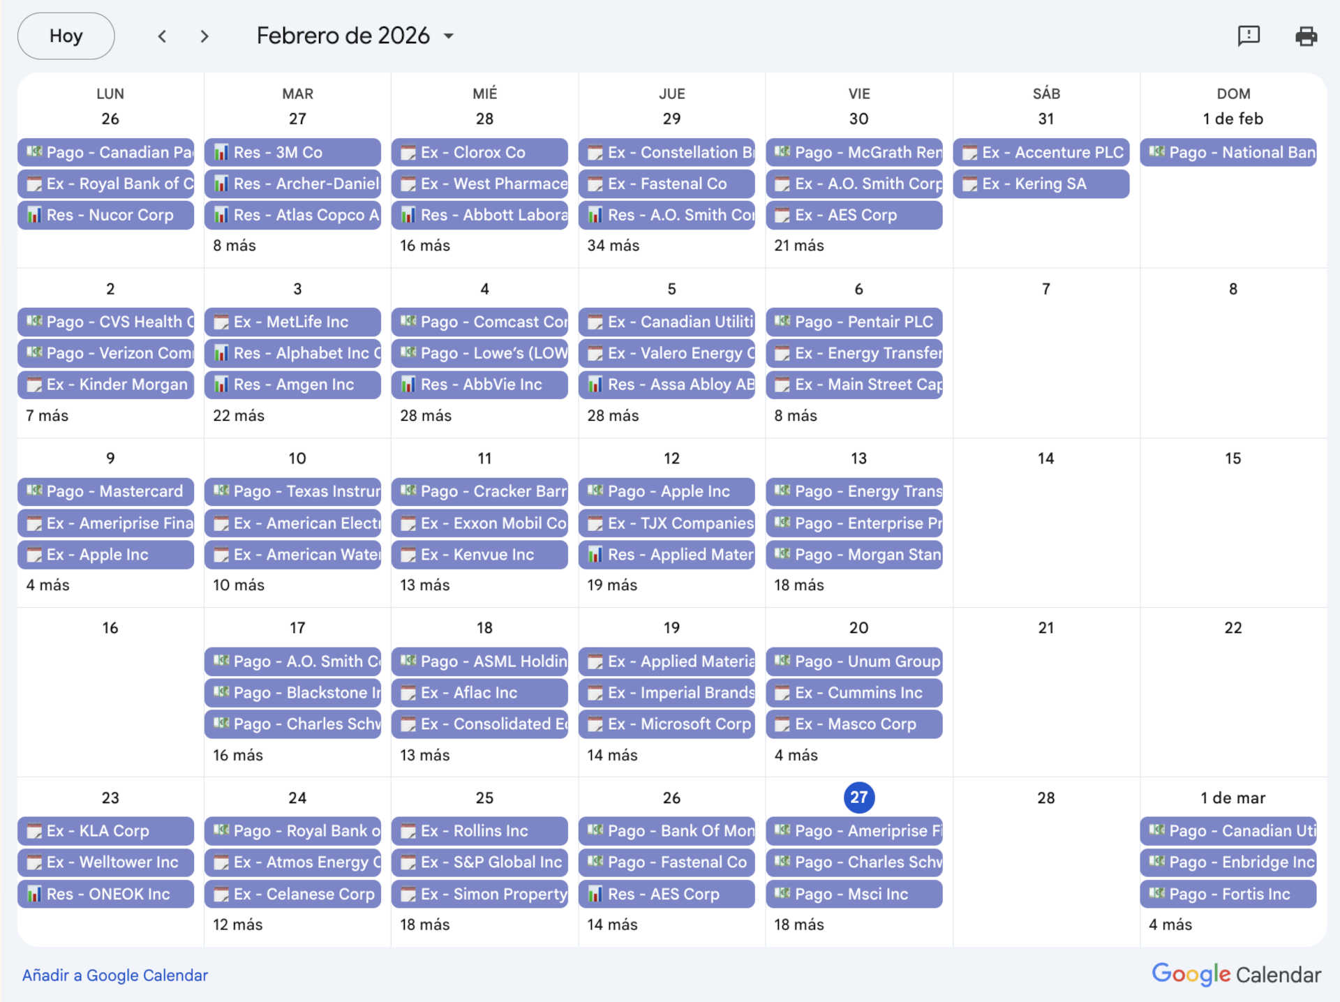Show the '18 más' events on the 27th

[798, 925]
